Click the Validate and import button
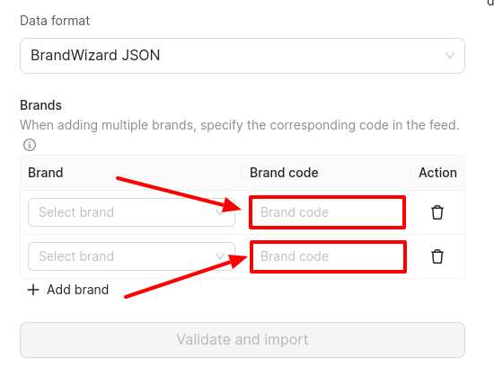 [x=243, y=340]
